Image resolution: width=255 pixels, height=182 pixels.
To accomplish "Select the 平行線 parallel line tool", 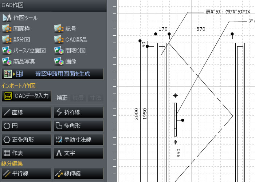I will click(x=26, y=173).
